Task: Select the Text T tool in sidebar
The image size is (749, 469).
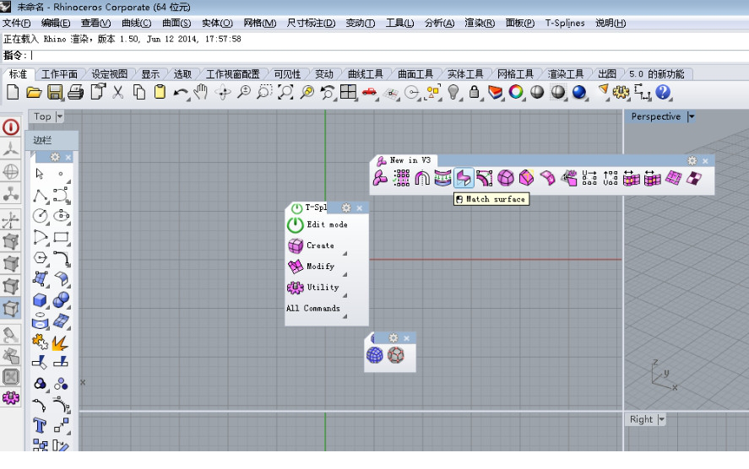Action: coord(40,425)
